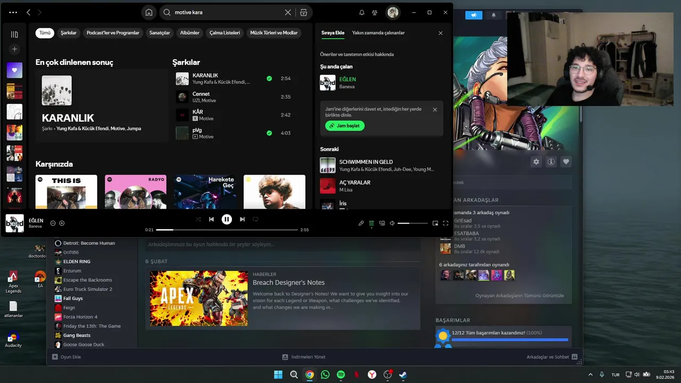The image size is (681, 383).
Task: Open Spotify notifications bell
Action: click(x=362, y=12)
